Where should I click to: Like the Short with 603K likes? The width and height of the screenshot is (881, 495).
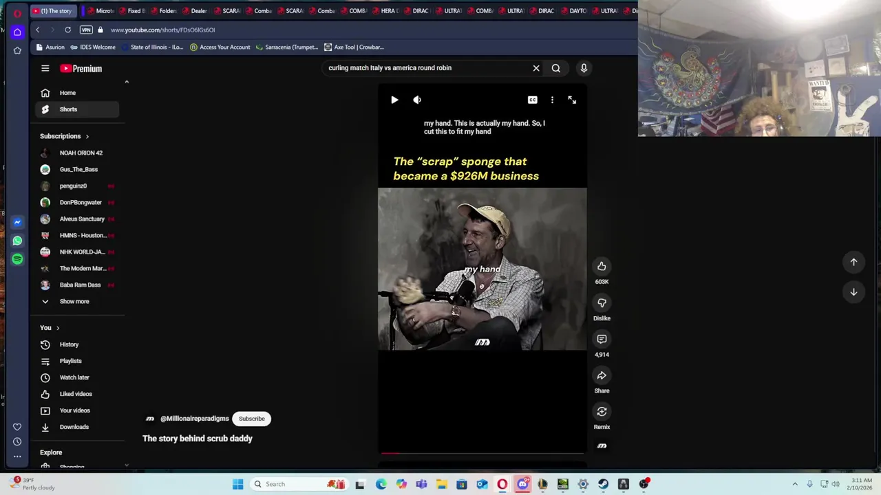pyautogui.click(x=602, y=266)
